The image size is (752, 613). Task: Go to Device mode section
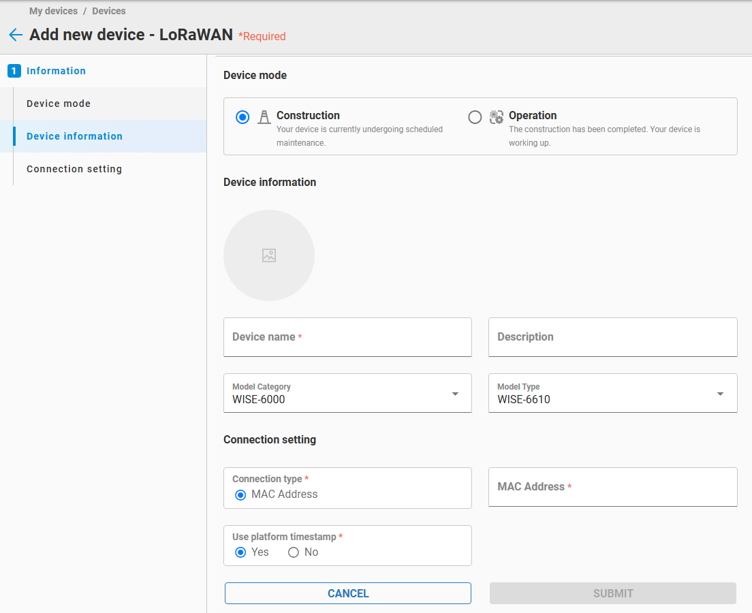coord(59,104)
